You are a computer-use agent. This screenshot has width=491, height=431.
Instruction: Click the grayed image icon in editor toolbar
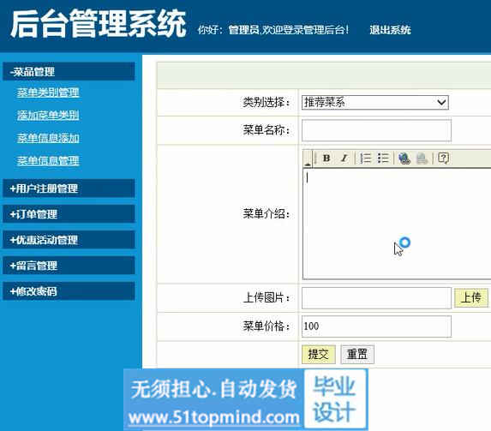click(x=422, y=159)
